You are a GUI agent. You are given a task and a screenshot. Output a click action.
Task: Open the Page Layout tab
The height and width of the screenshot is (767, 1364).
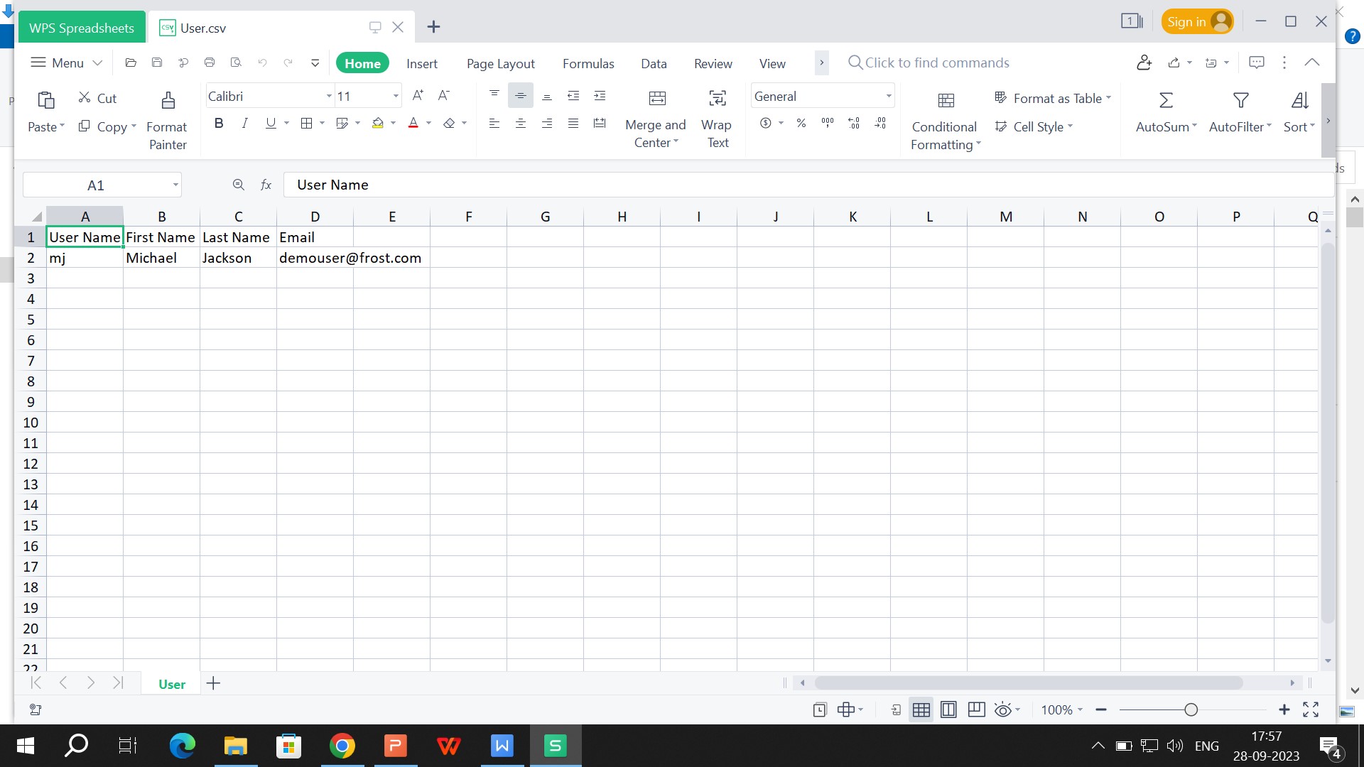[x=501, y=63]
